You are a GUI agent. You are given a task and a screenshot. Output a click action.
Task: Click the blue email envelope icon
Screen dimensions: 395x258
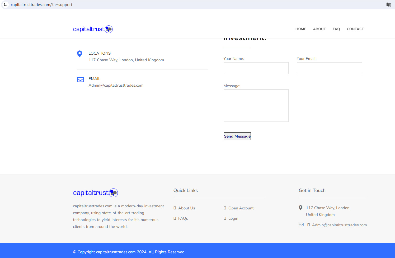point(80,79)
